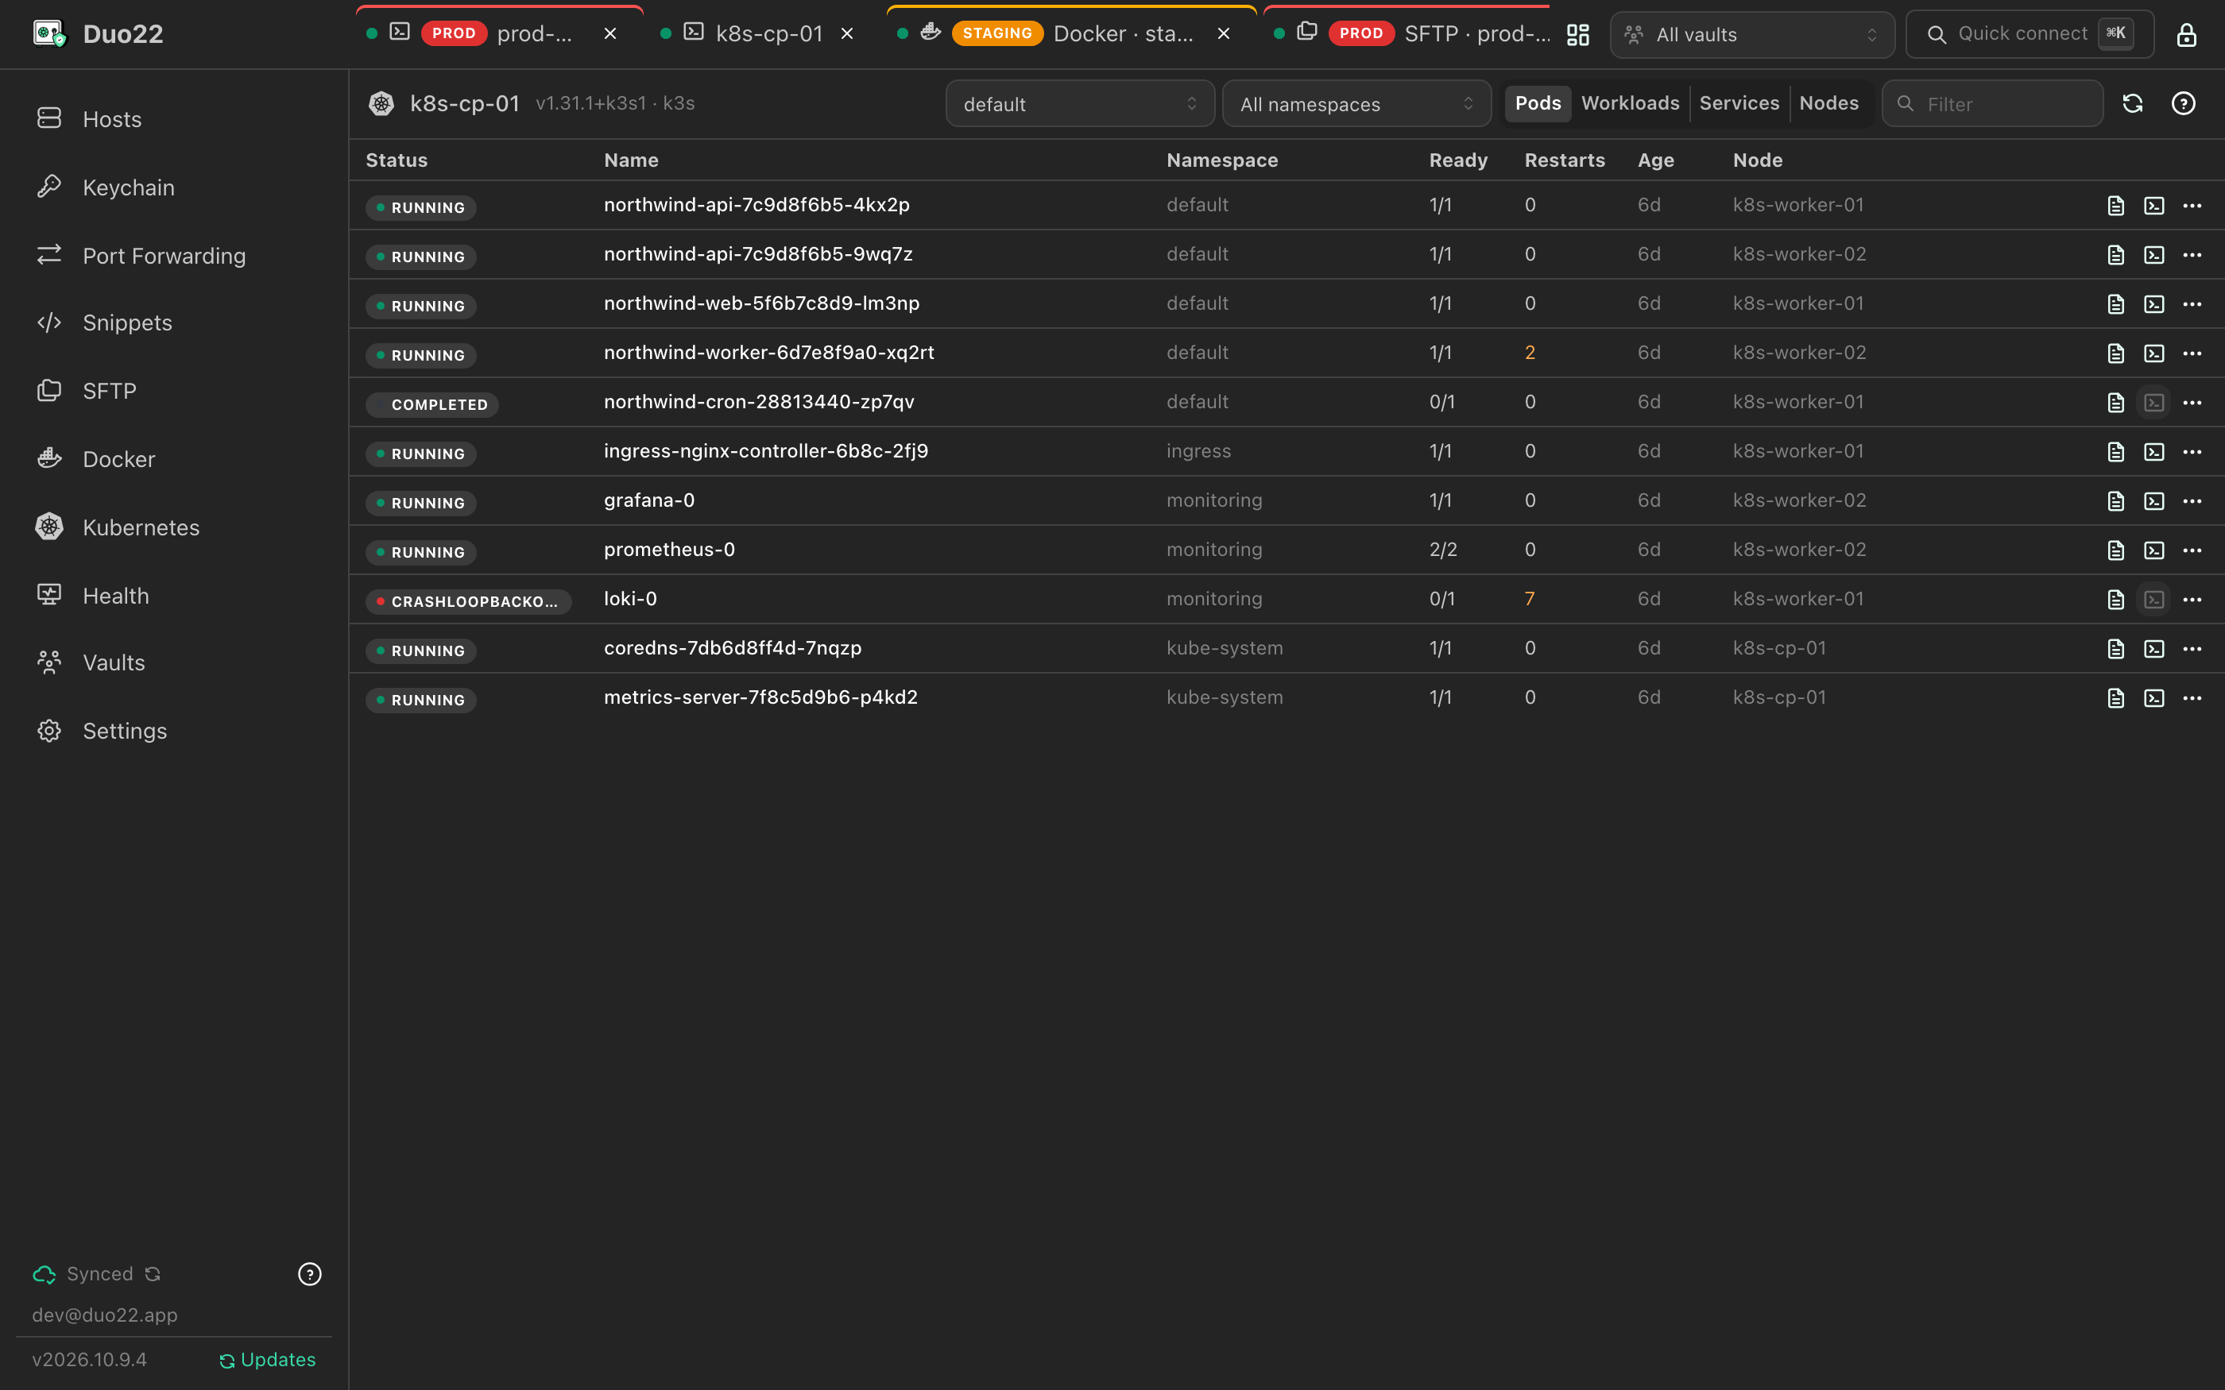Open shell icon for grafana-0 pod
This screenshot has width=2225, height=1390.
[2154, 501]
